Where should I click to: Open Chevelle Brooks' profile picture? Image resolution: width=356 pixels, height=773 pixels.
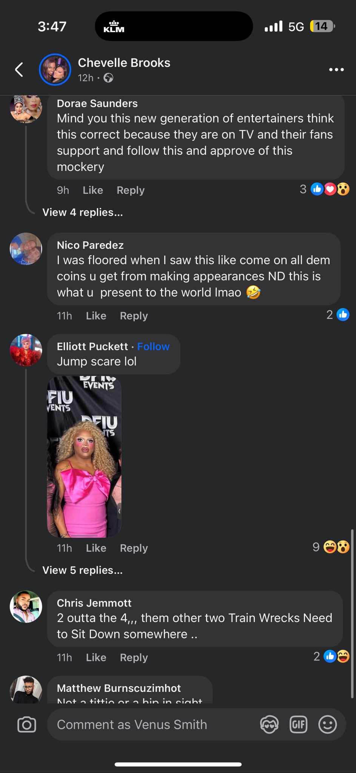(55, 69)
